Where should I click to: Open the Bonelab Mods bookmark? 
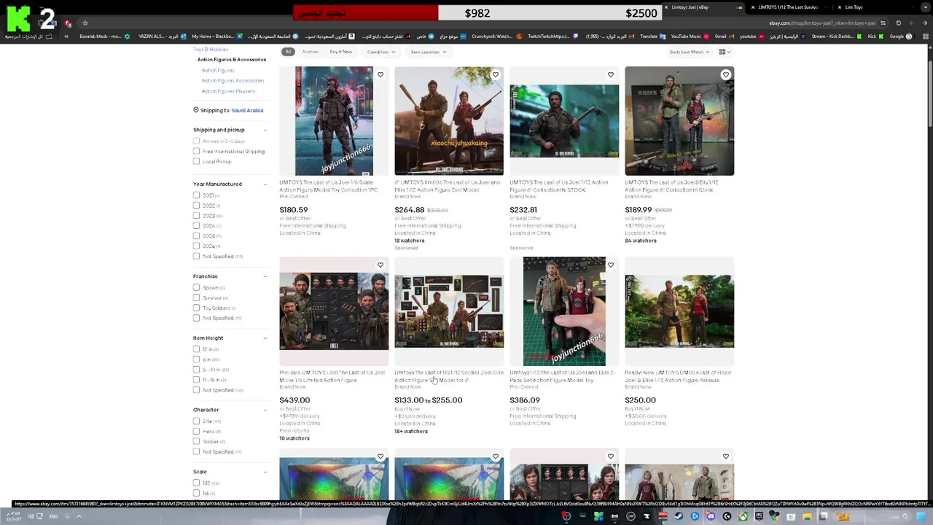click(x=105, y=36)
